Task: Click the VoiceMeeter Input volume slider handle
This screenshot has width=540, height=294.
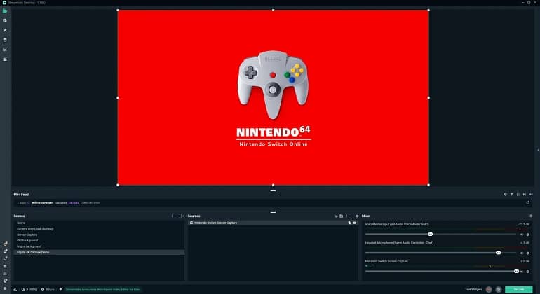Action: [430, 234]
